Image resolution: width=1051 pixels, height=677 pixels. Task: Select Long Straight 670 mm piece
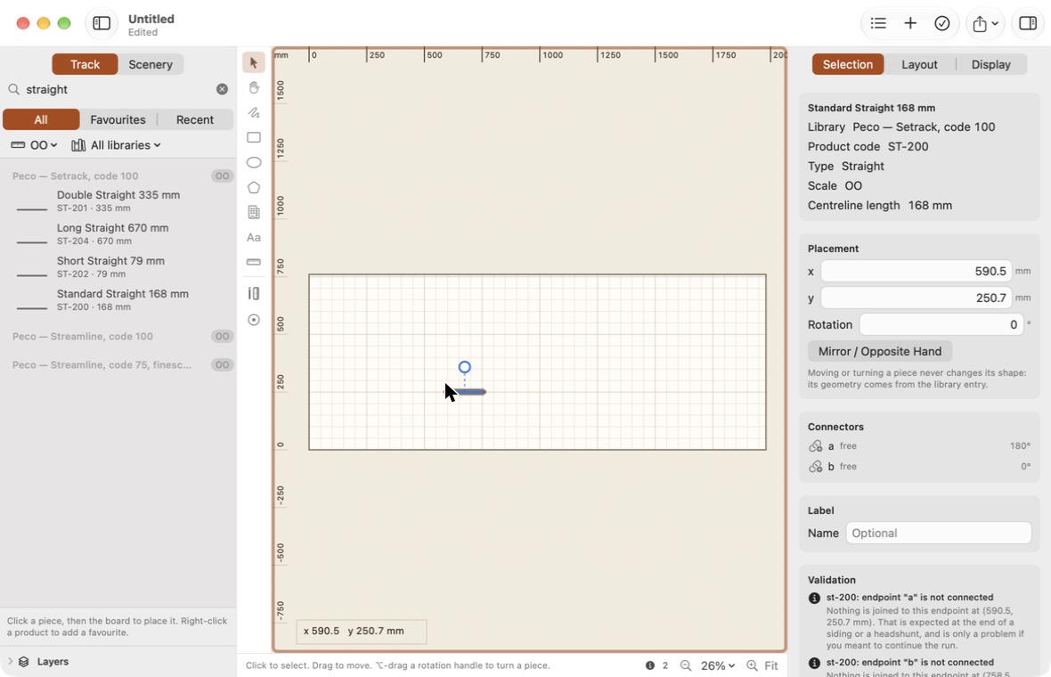click(118, 234)
